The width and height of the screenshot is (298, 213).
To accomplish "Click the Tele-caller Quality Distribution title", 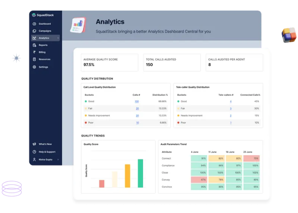I will coord(193,87).
